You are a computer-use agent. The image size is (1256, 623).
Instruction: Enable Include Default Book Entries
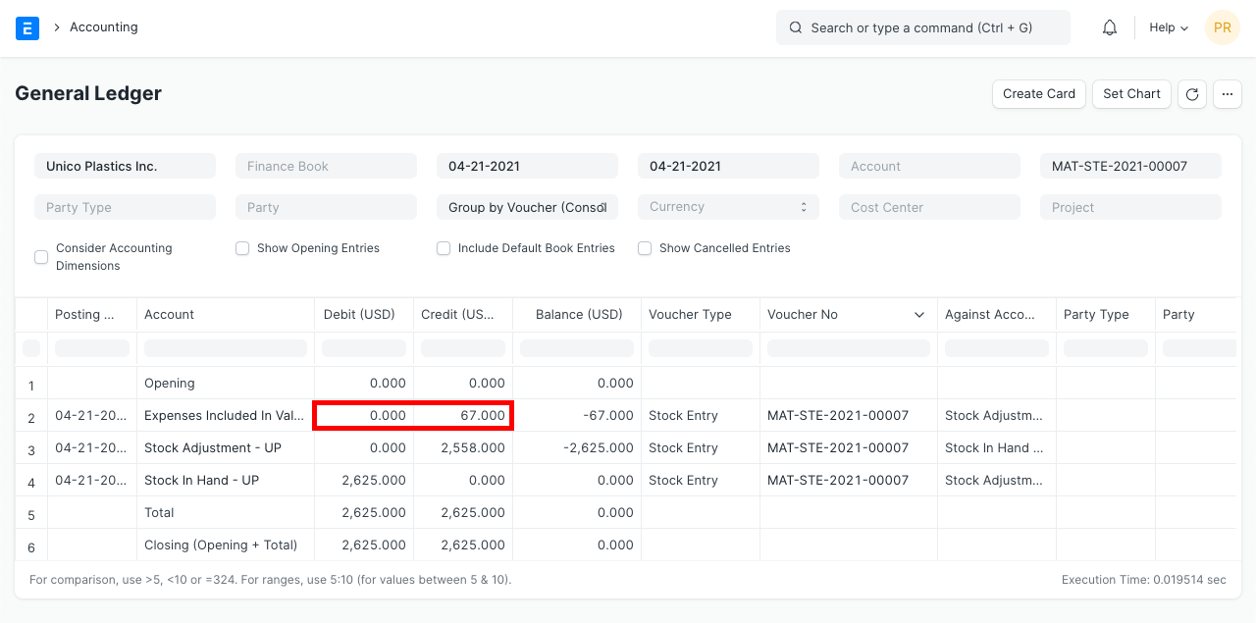pos(444,248)
